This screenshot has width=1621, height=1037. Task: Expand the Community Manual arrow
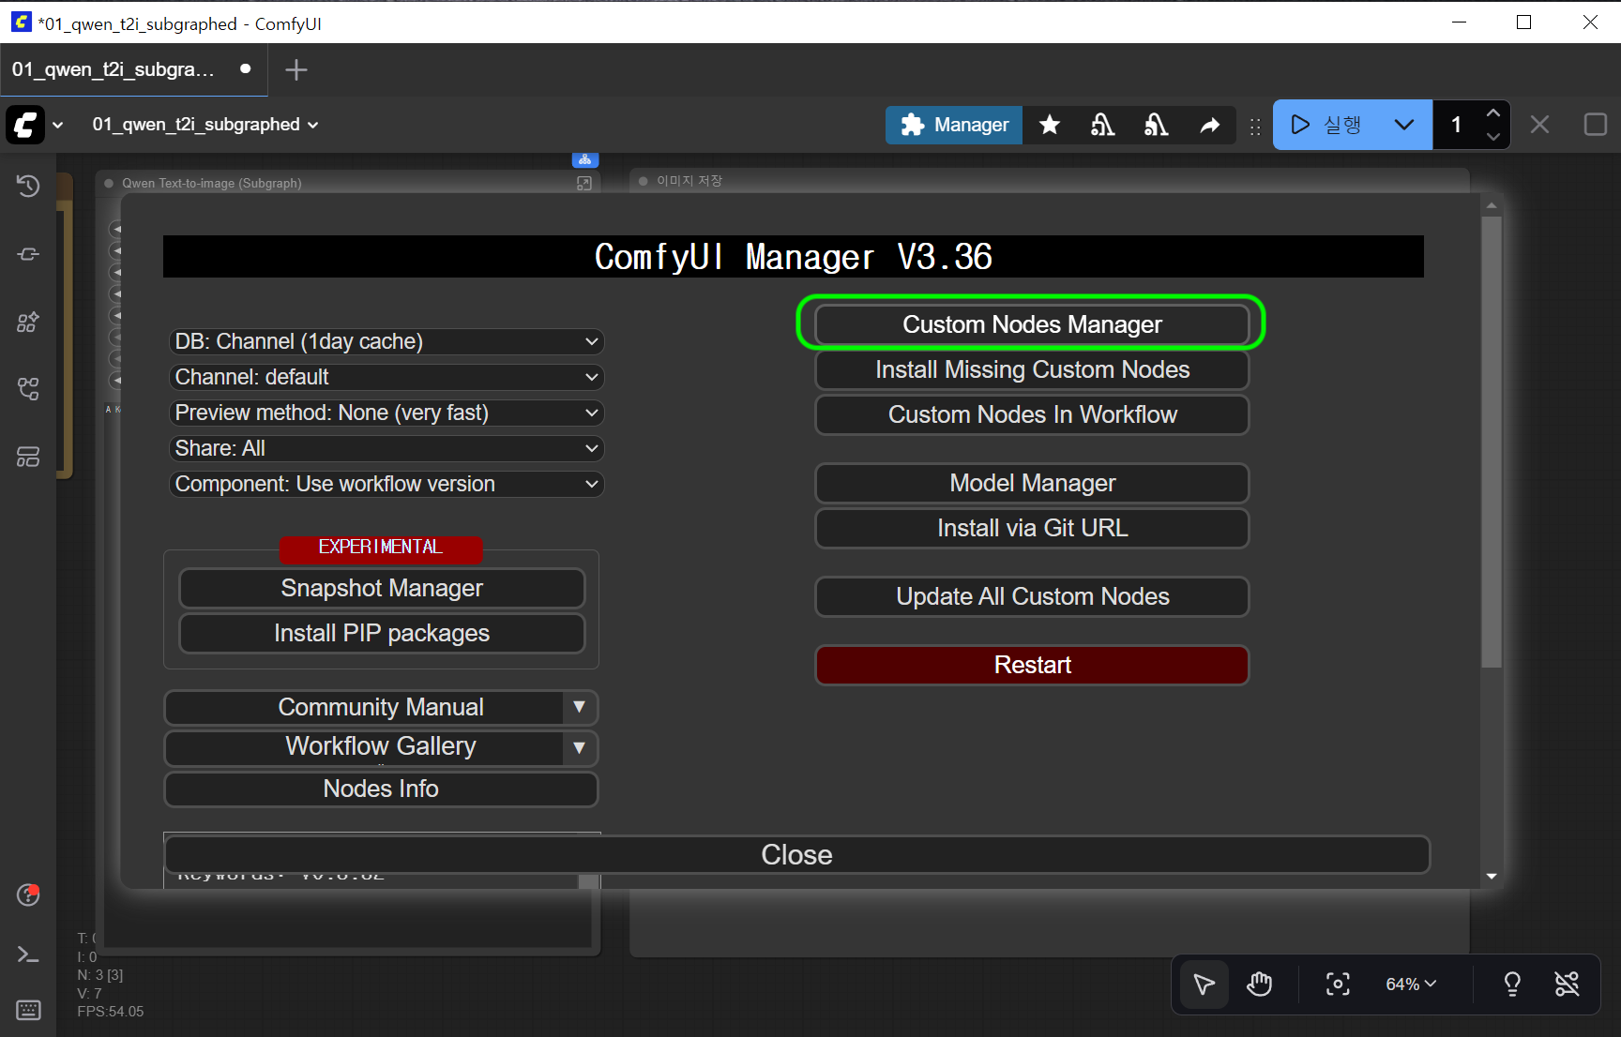tap(580, 707)
